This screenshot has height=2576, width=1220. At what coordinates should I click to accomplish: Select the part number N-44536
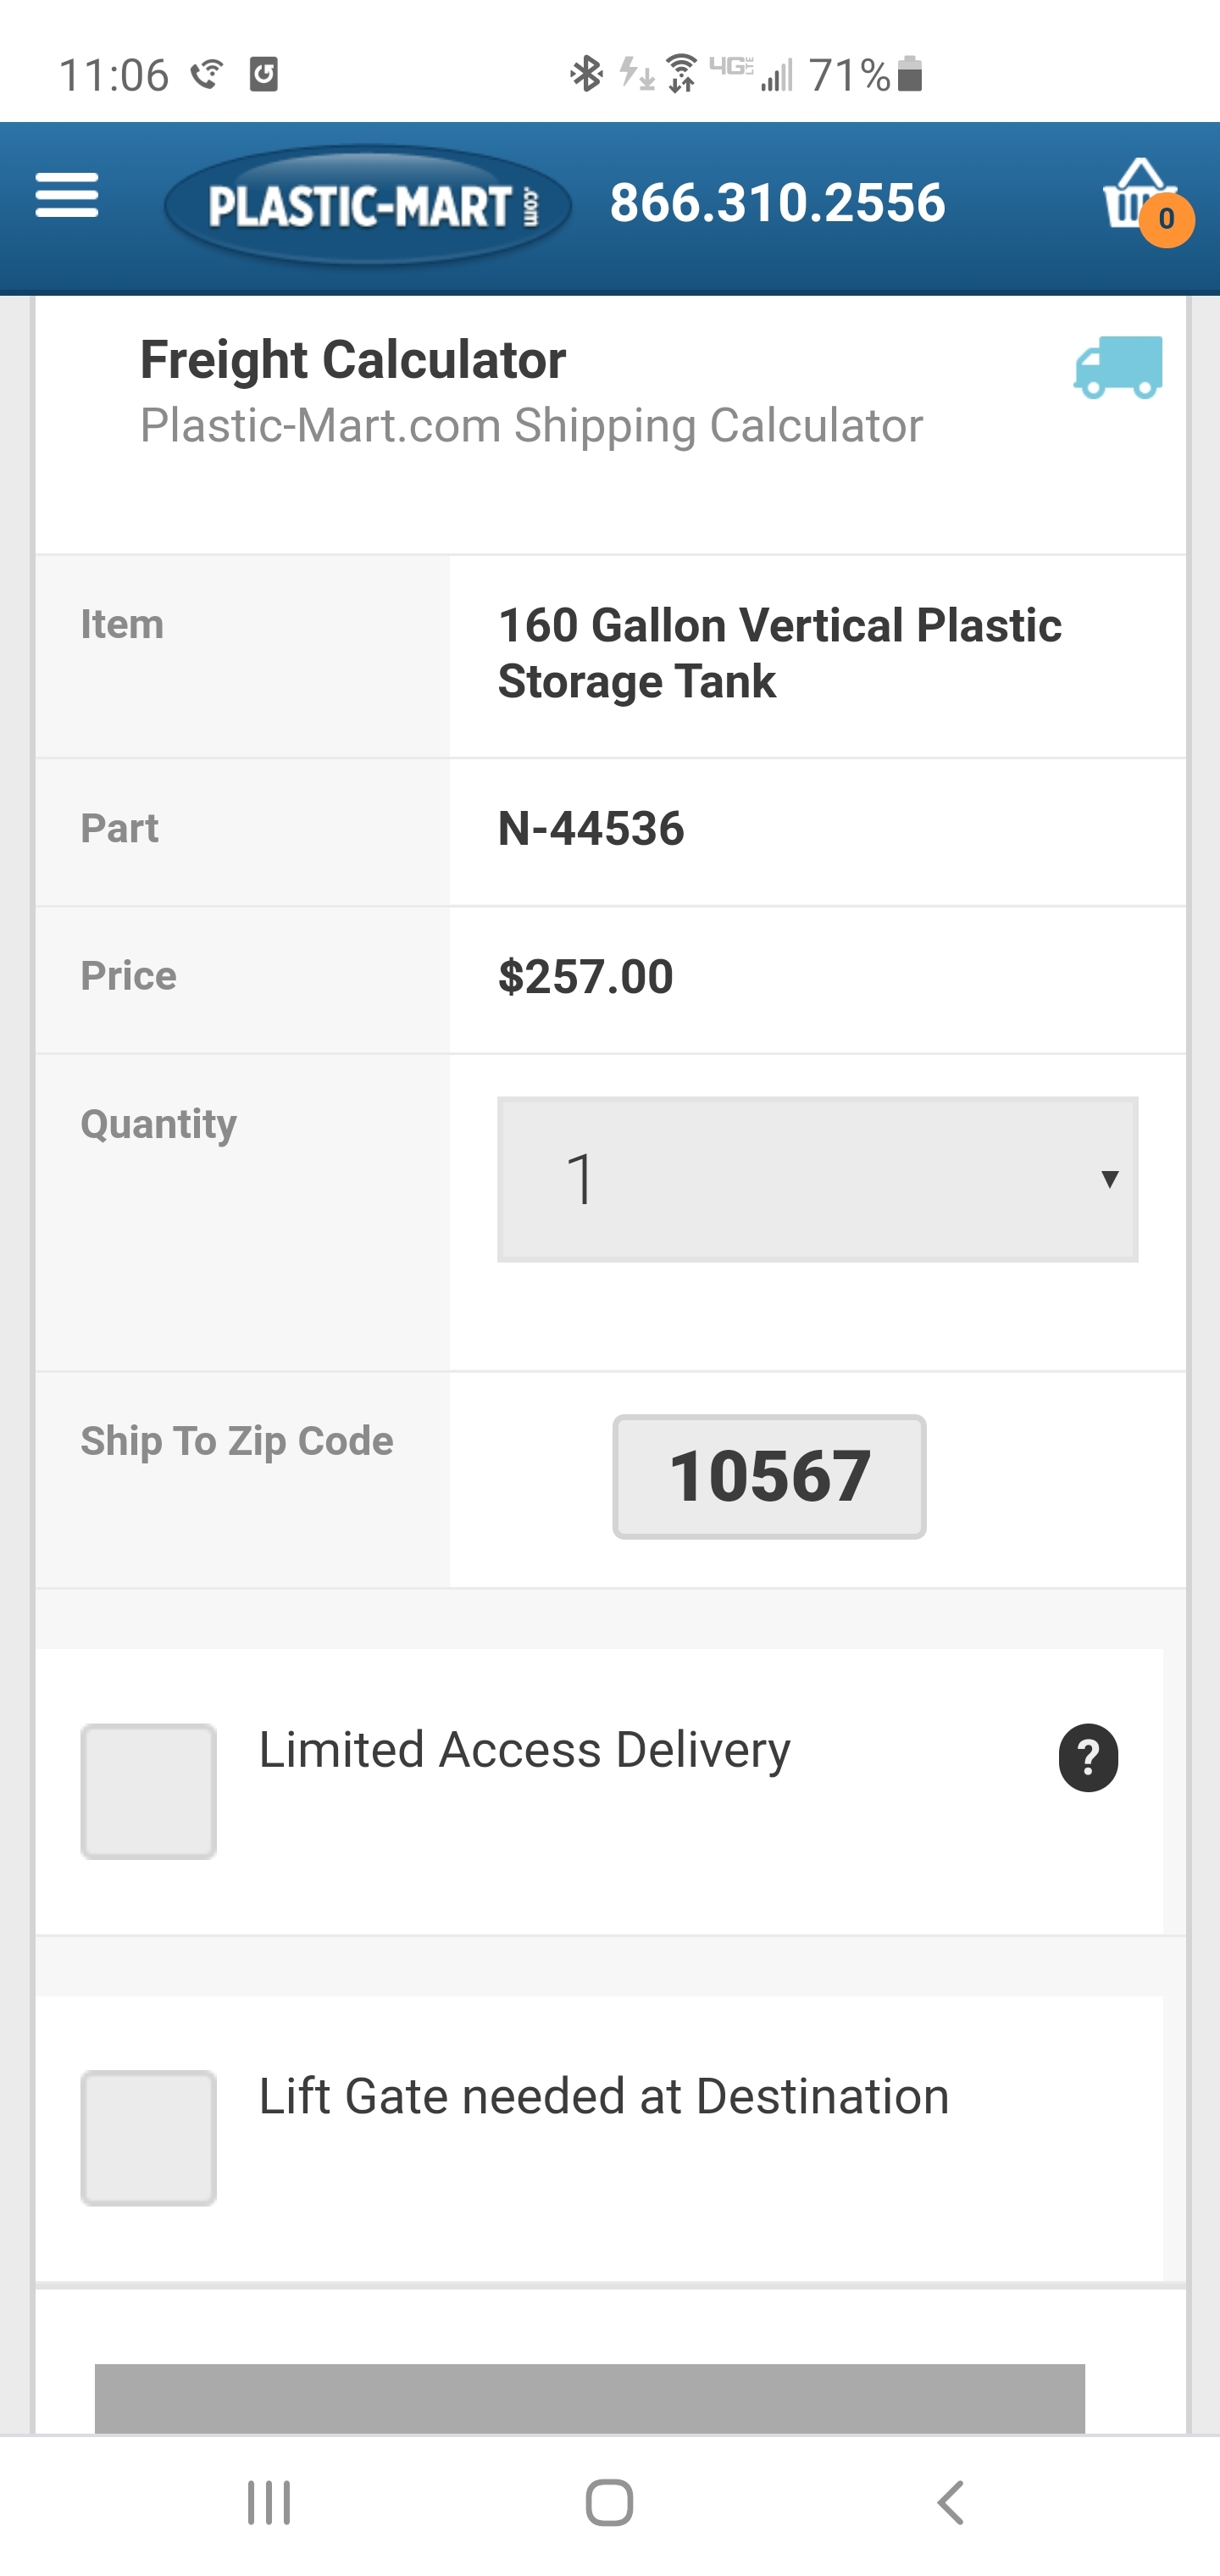(591, 829)
